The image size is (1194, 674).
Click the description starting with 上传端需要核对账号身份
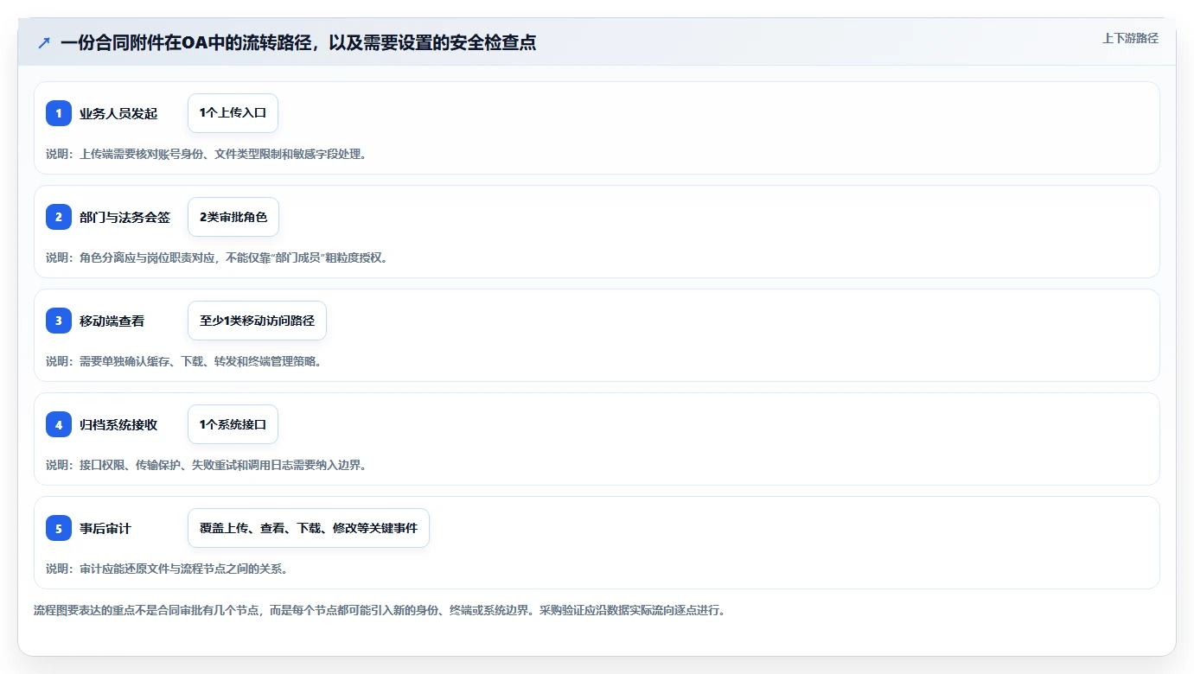207,154
